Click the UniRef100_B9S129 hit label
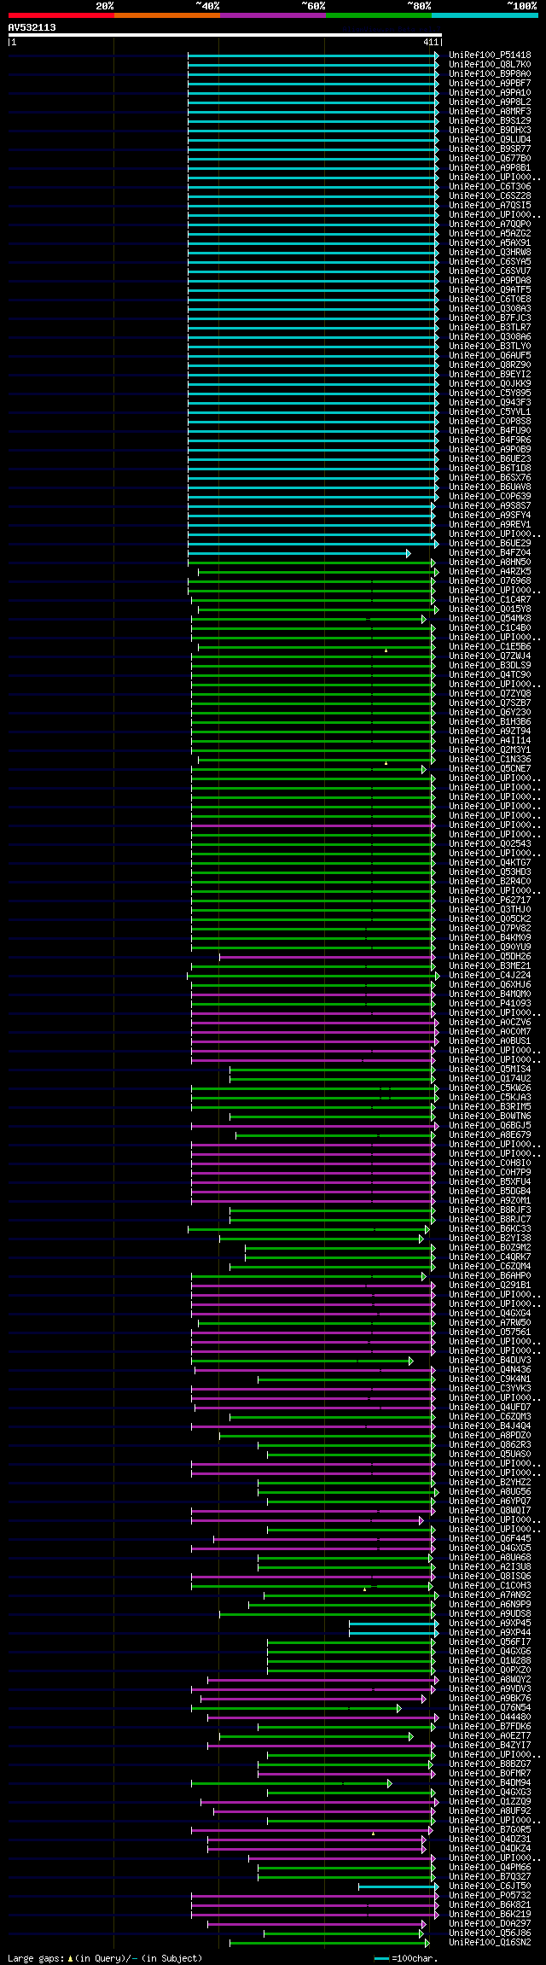 (x=490, y=121)
